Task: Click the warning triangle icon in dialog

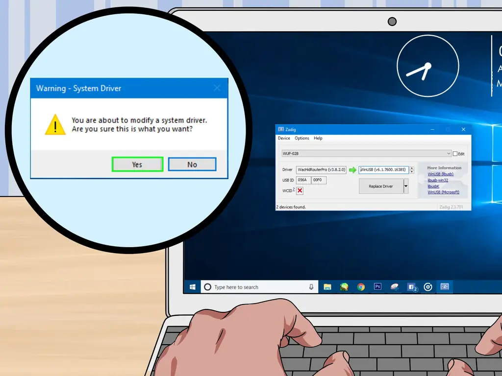Action: click(55, 125)
